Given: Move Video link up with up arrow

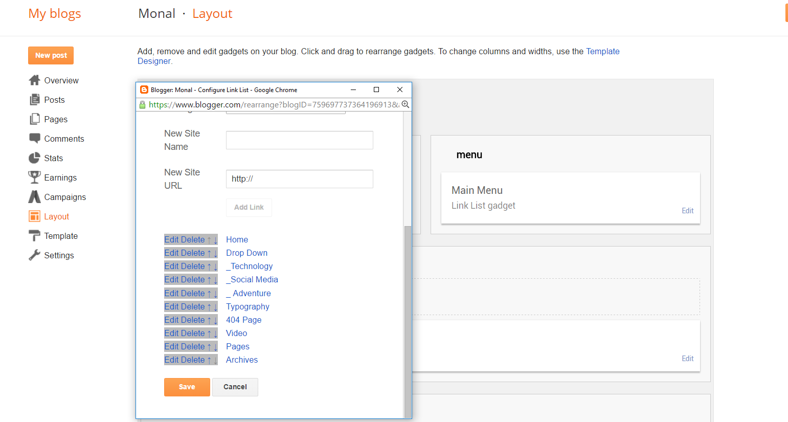Looking at the screenshot, I should 209,334.
